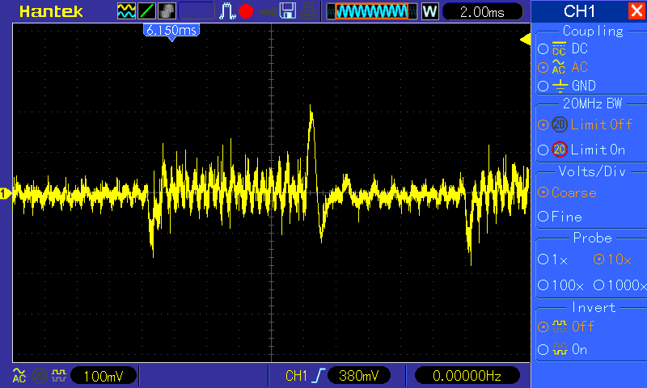Click the invert status icon at bottom
The width and height of the screenshot is (647, 388).
59,376
